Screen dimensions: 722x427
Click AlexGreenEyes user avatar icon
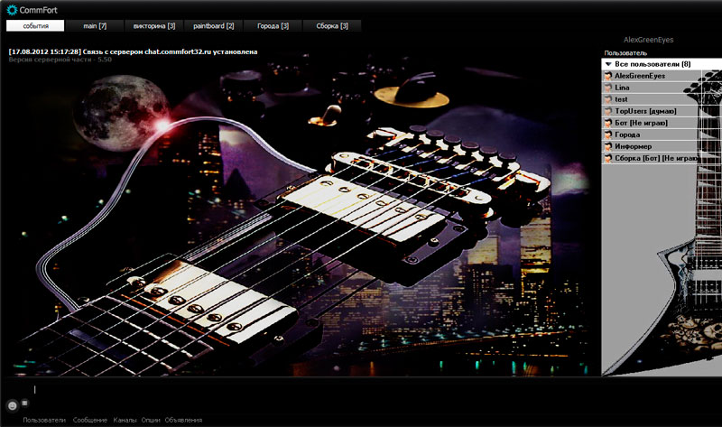click(x=608, y=77)
